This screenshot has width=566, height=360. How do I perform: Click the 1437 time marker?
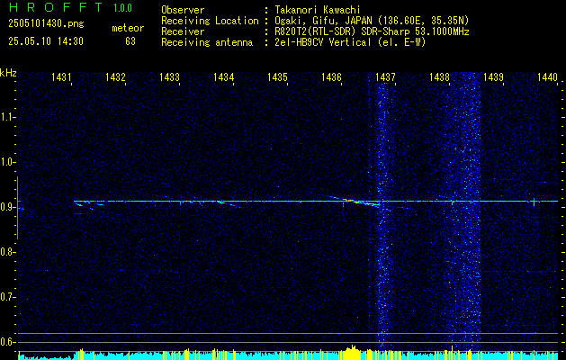tap(385, 76)
